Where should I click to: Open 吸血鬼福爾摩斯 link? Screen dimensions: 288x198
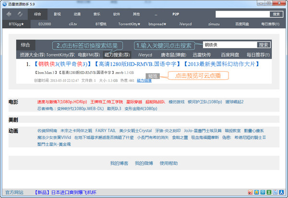[205, 137]
